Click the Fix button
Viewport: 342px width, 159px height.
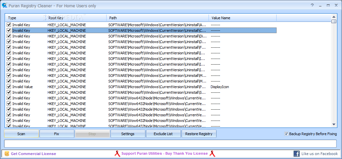[57, 134]
